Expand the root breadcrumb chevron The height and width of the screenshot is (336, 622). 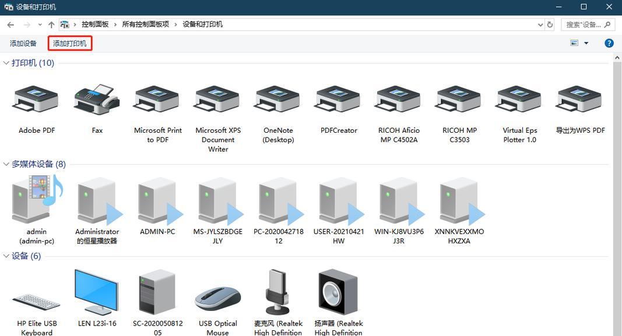click(x=75, y=24)
